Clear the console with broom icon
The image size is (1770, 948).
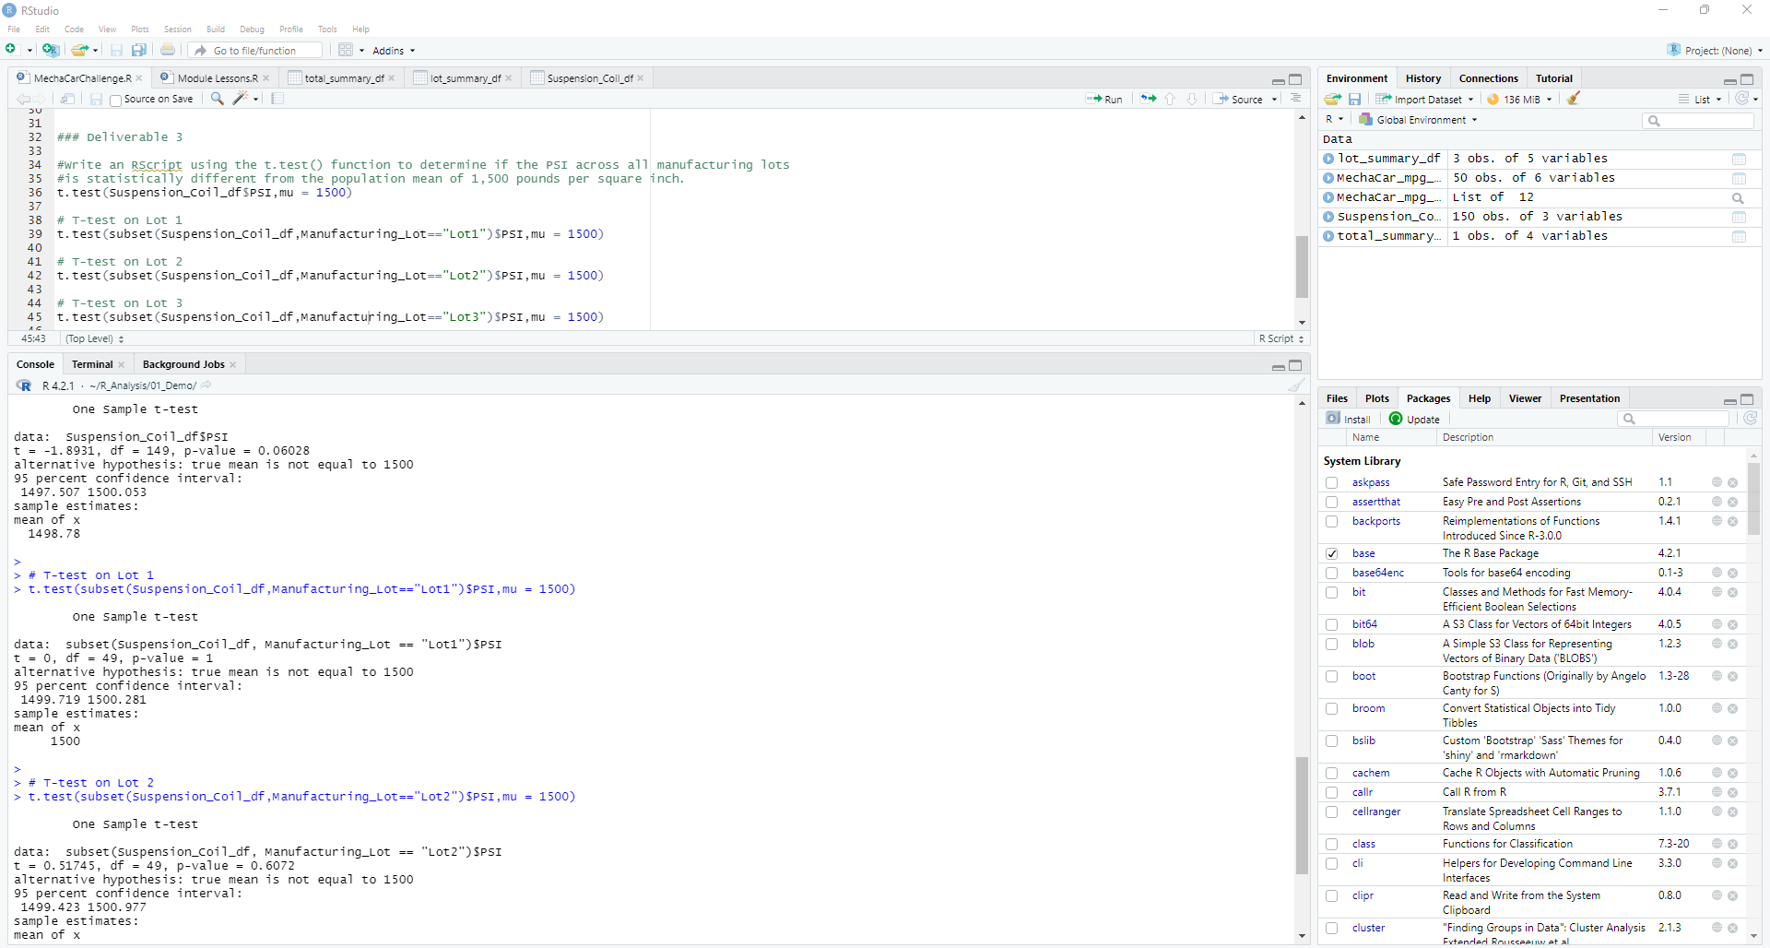1296,385
